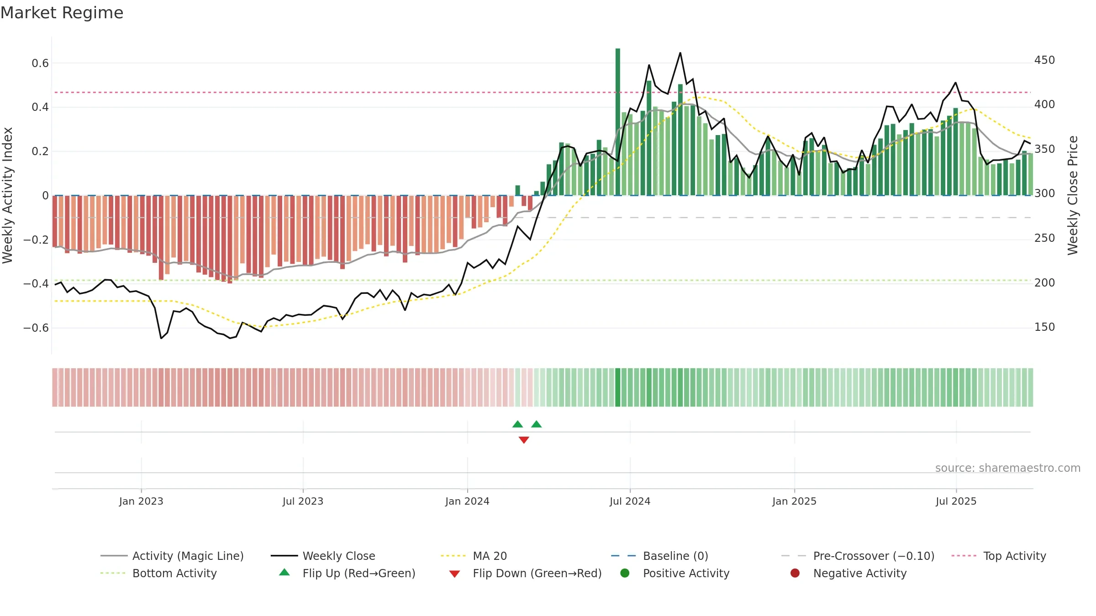Click the dark red circle icon for Negative Activity
The width and height of the screenshot is (1096, 616).
click(795, 573)
